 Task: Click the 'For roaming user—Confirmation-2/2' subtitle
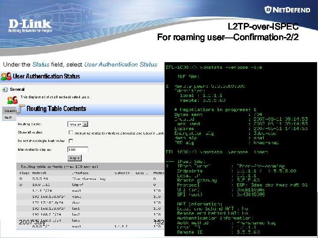[x=228, y=37]
